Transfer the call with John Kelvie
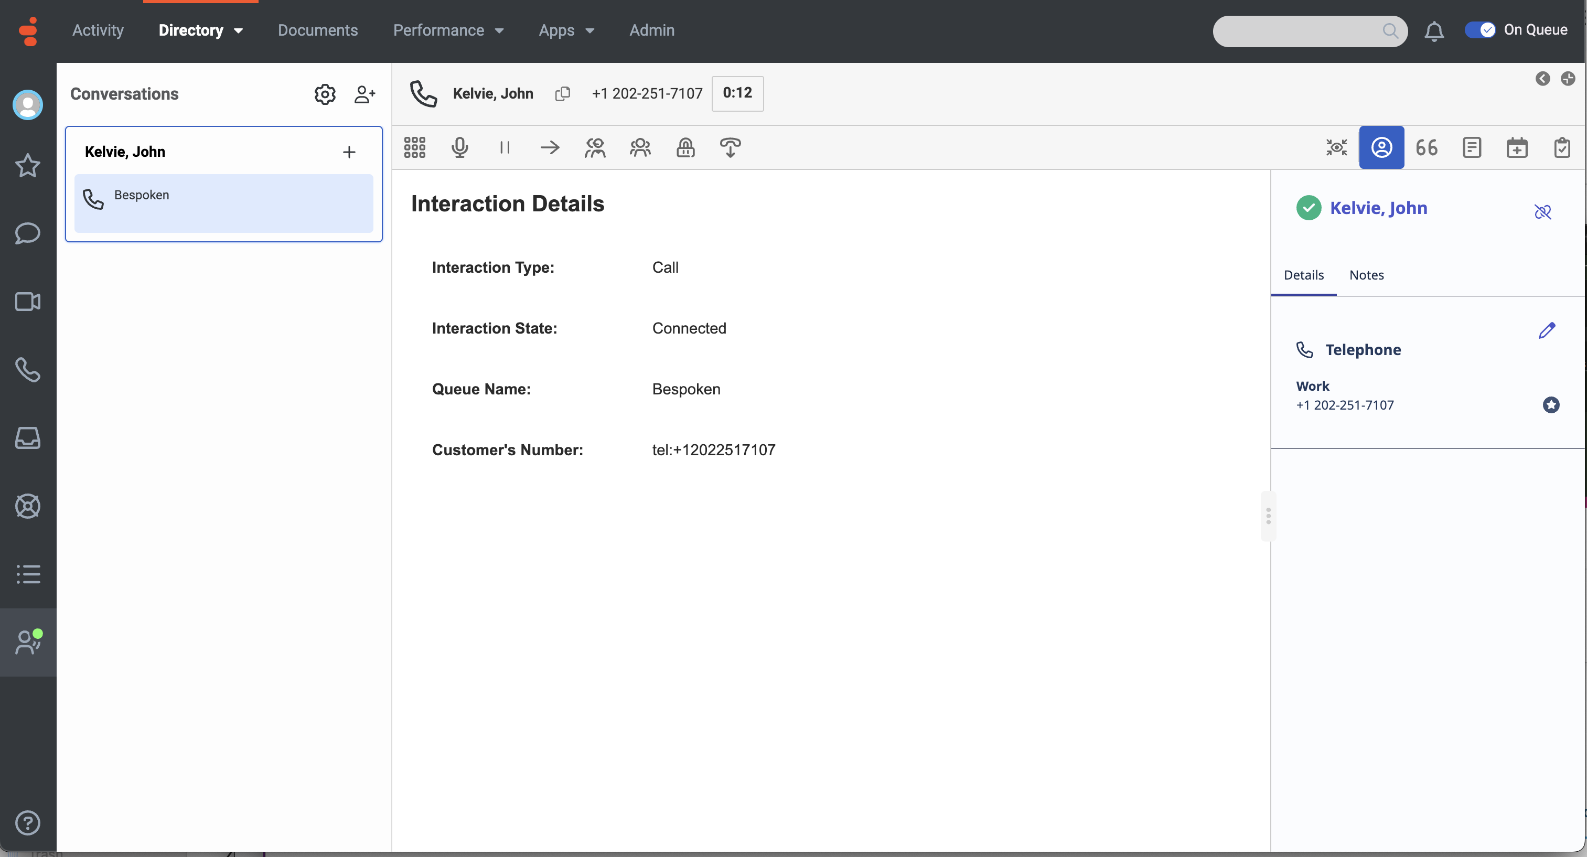Screen dimensions: 1587x857 [550, 147]
